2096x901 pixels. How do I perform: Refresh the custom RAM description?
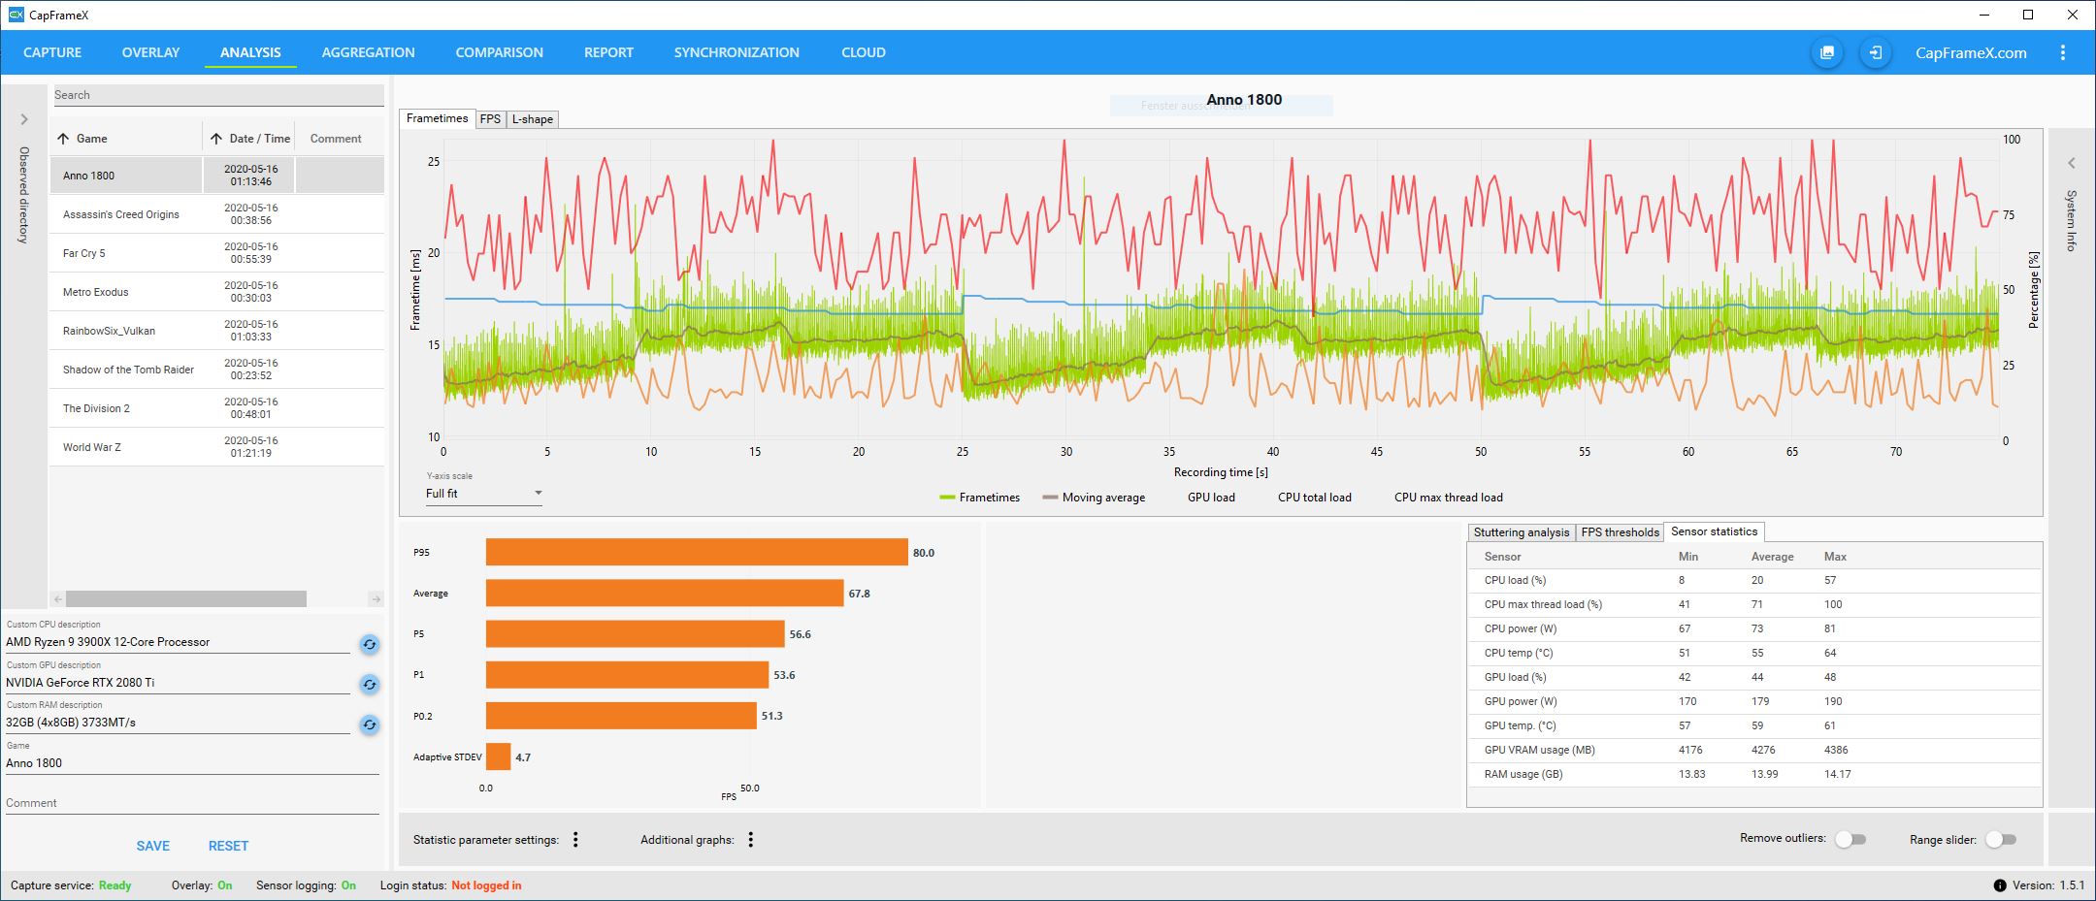[370, 724]
